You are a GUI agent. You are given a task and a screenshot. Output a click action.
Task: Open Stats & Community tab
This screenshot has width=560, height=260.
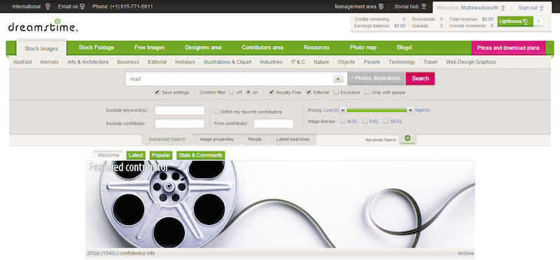200,155
